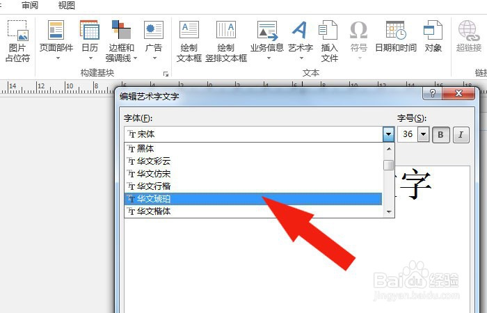The height and width of the screenshot is (313, 487).
Task: Expand the Advertisements (广告) dropdown arrow
Action: pos(154,58)
